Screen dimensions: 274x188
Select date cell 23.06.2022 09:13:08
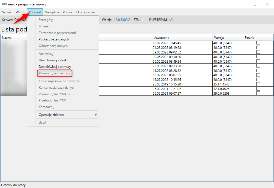(182, 66)
